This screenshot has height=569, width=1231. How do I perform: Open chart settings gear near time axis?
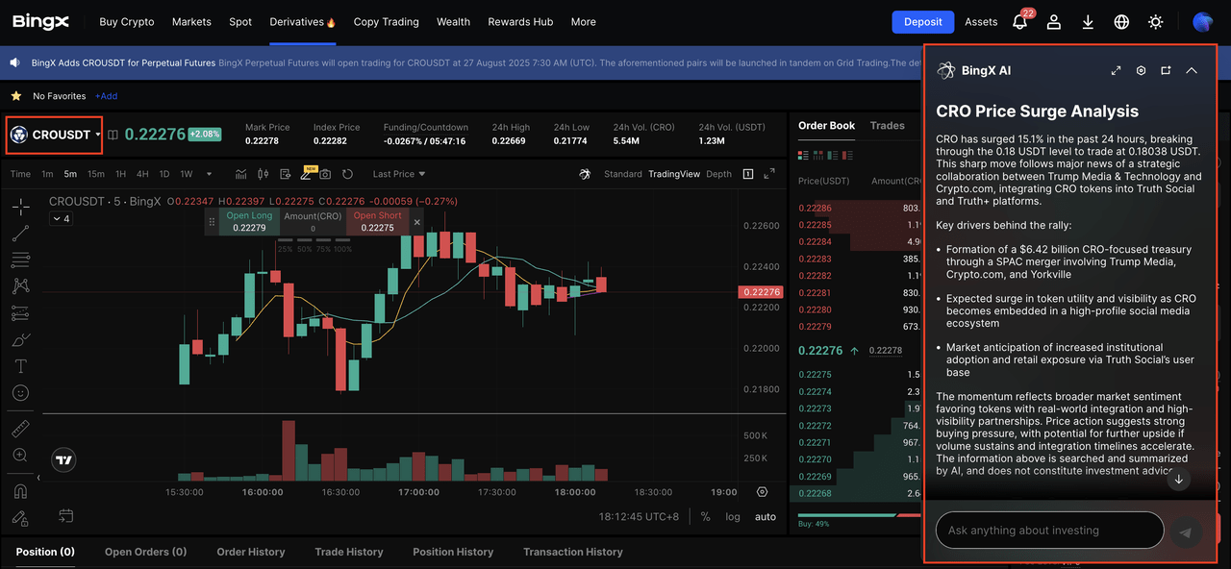(x=763, y=492)
